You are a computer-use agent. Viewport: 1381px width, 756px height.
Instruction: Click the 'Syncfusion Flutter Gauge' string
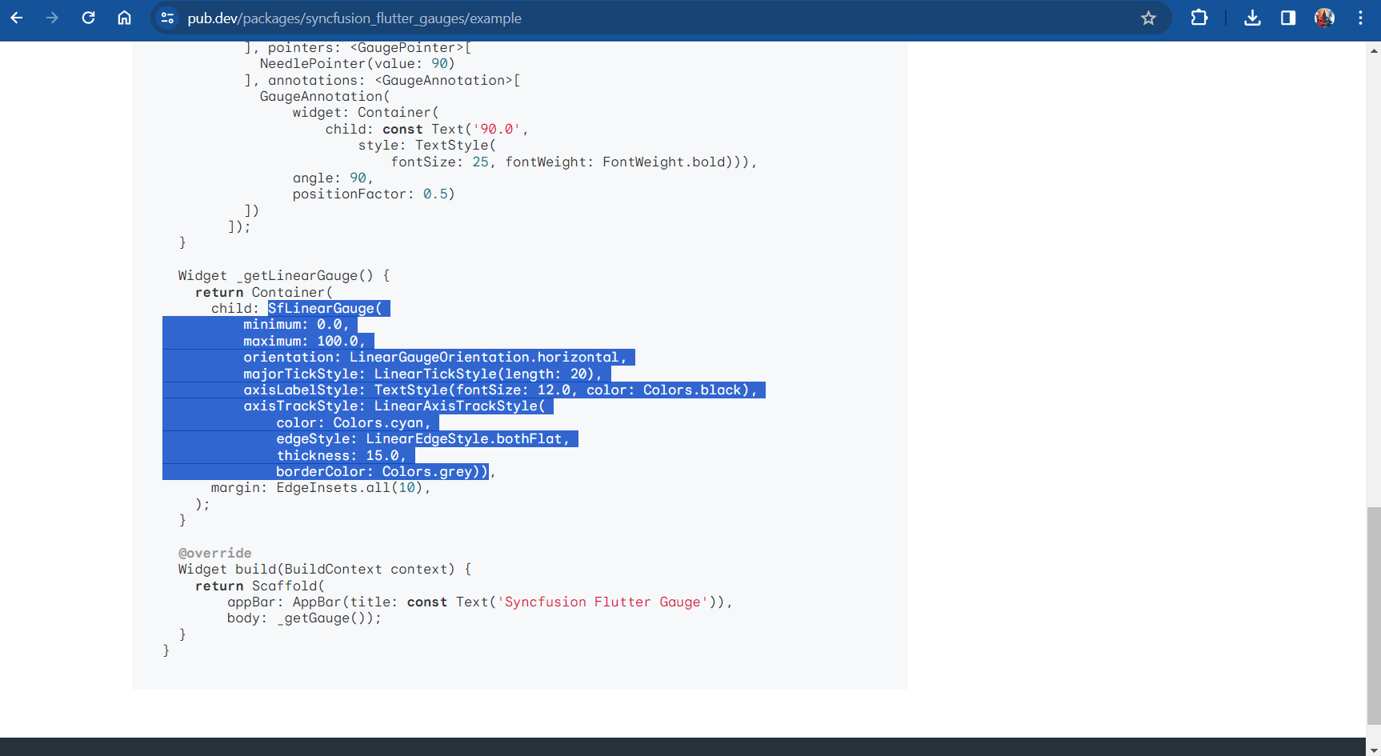coord(602,602)
